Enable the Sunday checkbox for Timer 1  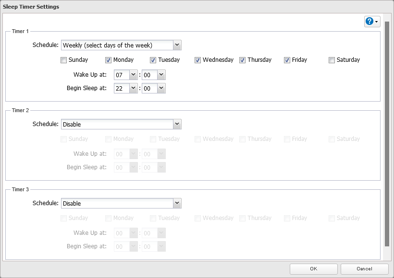[x=63, y=59]
